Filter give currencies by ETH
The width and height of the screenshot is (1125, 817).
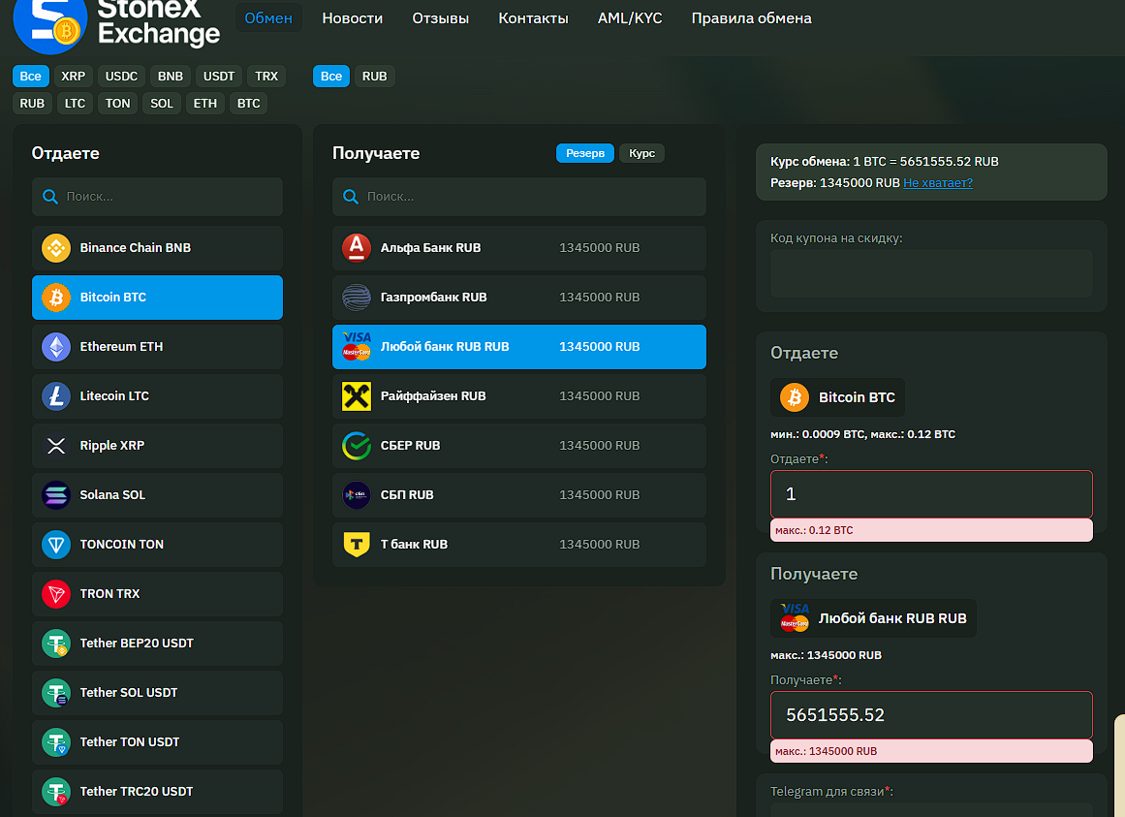click(204, 104)
